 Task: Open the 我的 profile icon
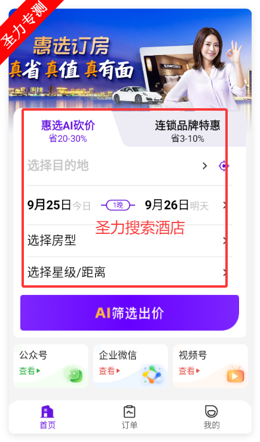tap(212, 412)
